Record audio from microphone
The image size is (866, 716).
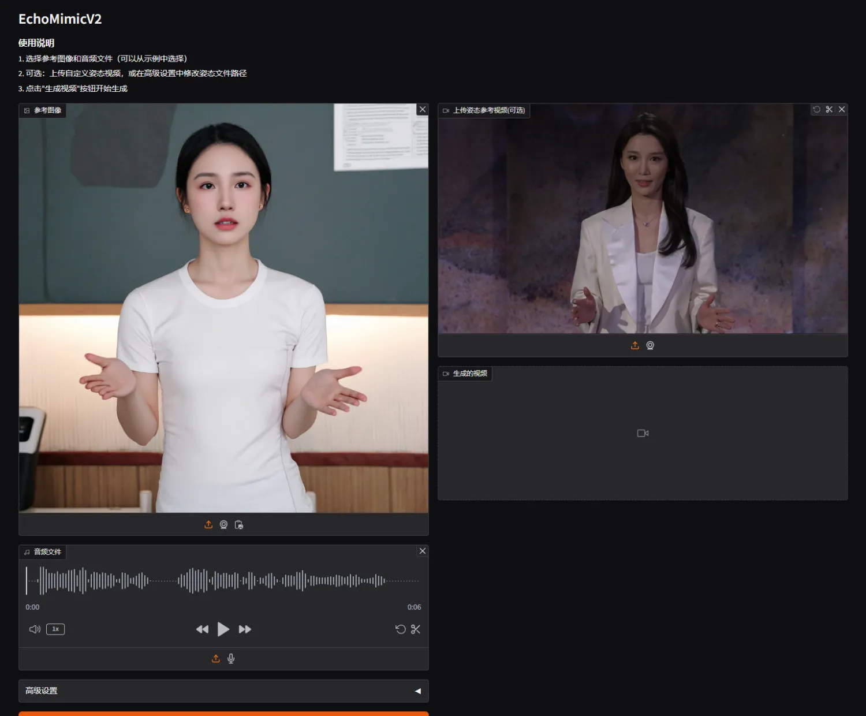point(231,658)
